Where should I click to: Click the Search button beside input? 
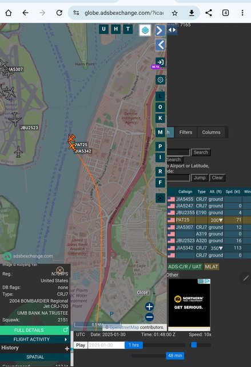201,153
